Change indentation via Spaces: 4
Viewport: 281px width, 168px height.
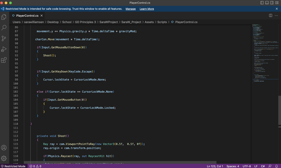point(233,166)
